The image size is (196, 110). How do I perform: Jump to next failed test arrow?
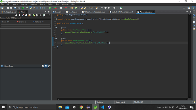(x=16, y=15)
